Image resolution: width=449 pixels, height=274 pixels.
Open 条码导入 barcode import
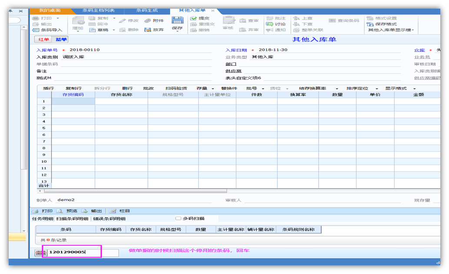click(47, 30)
